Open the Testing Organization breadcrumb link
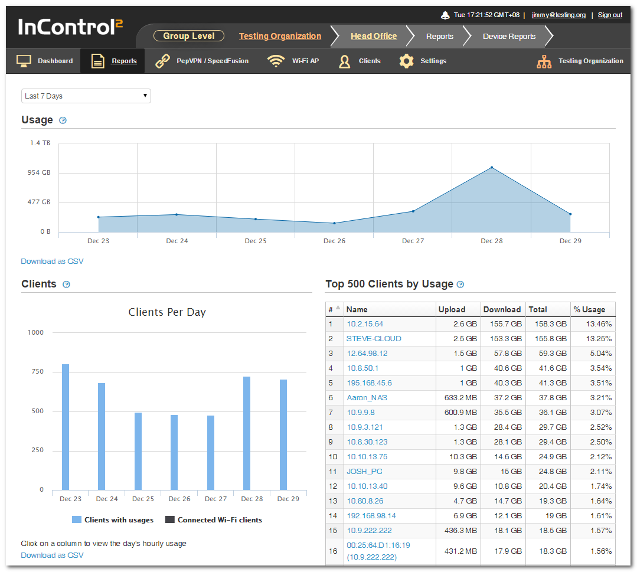 pos(280,36)
